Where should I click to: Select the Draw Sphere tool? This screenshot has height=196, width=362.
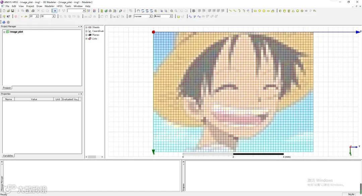click(298, 11)
